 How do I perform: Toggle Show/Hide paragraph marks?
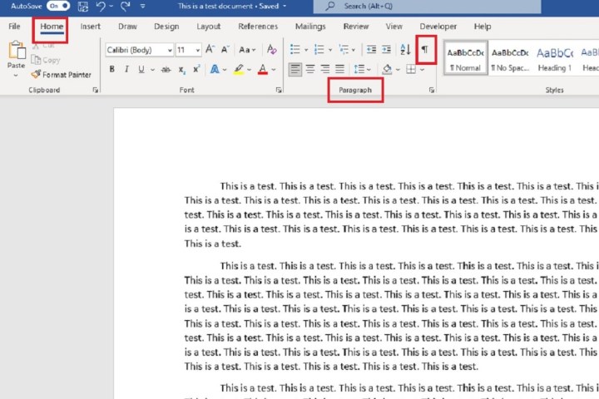424,50
